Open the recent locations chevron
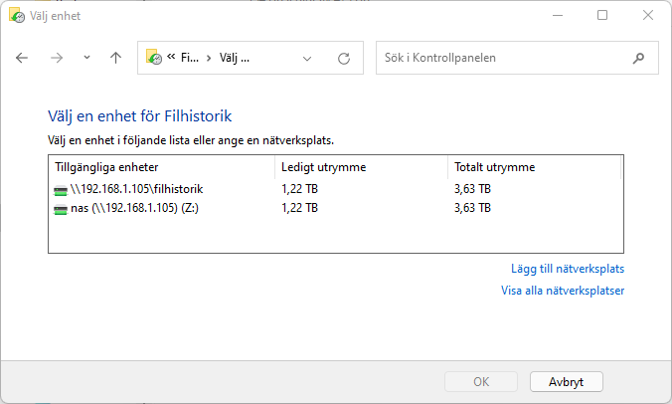The image size is (672, 404). click(x=86, y=58)
